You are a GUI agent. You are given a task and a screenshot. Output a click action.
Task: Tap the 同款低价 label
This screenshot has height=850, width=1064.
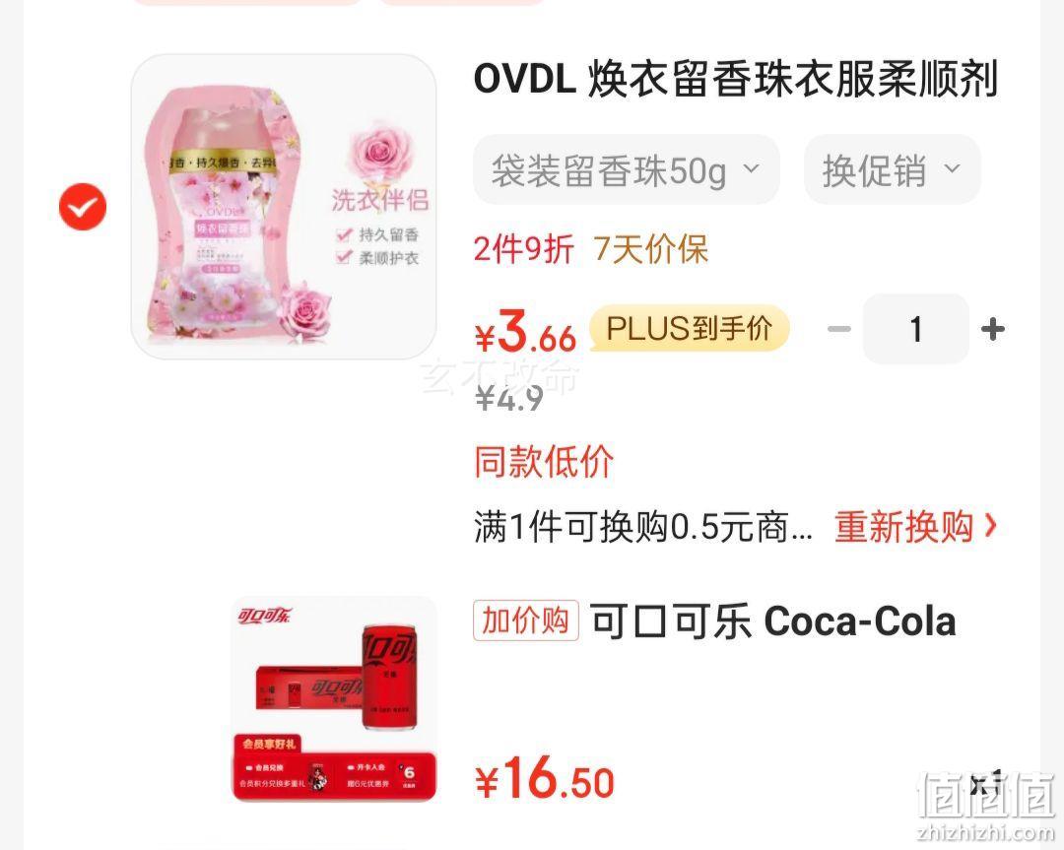click(x=544, y=462)
